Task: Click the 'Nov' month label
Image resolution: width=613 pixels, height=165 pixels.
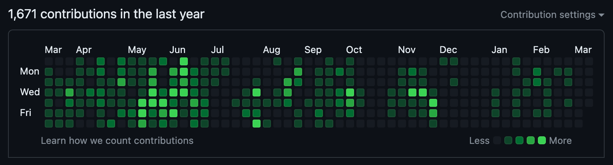Action: pyautogui.click(x=407, y=50)
